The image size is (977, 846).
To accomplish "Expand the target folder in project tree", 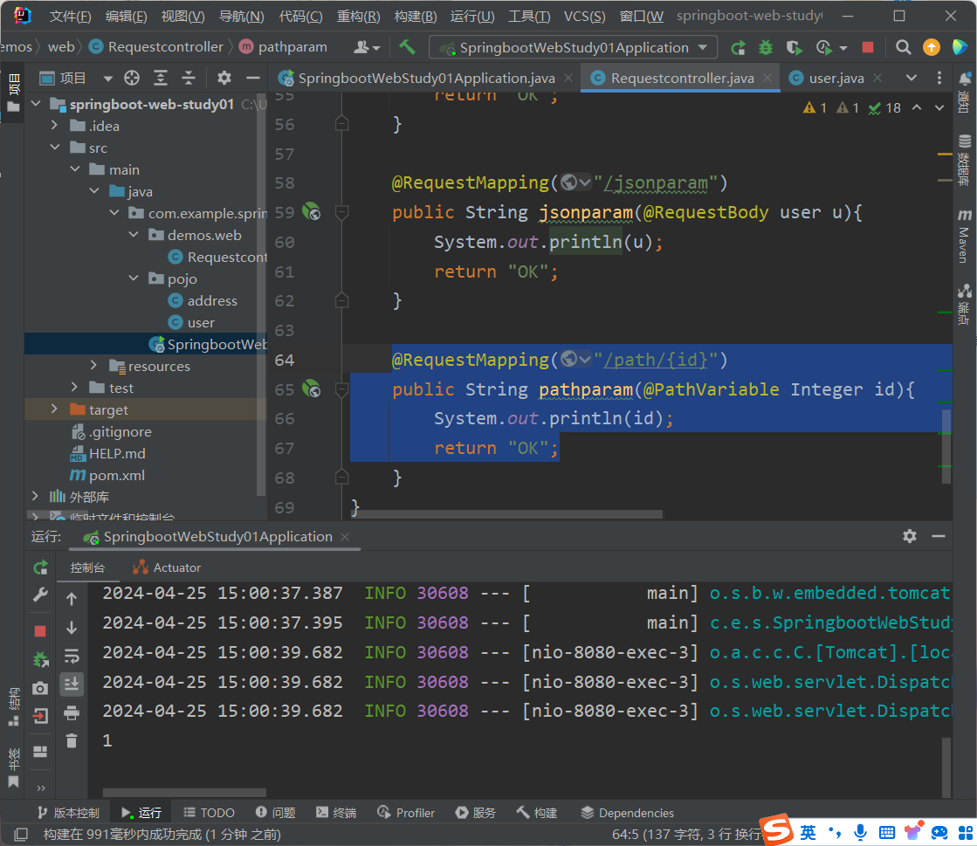I will coord(55,409).
